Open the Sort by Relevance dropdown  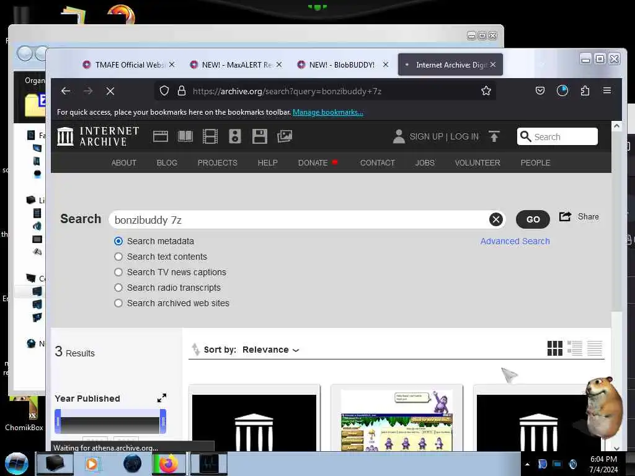click(270, 350)
